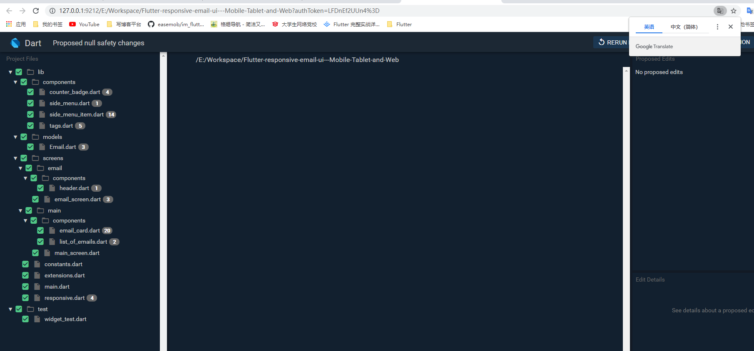Toggle email_screen.dart checkbox

click(x=35, y=199)
